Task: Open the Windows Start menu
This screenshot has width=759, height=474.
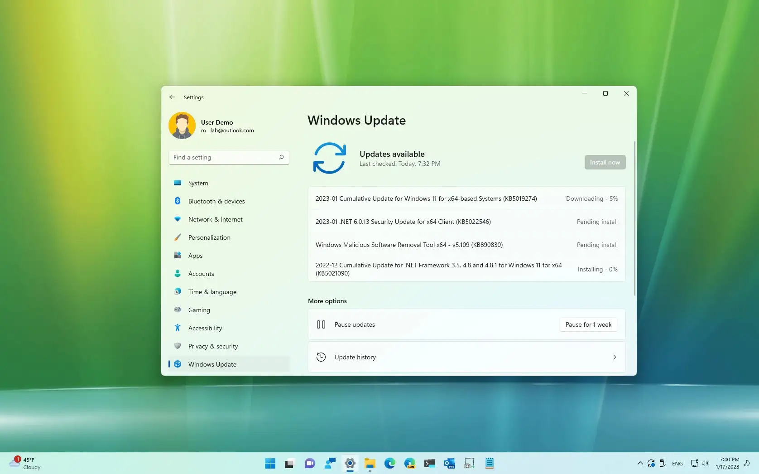Action: 270,463
